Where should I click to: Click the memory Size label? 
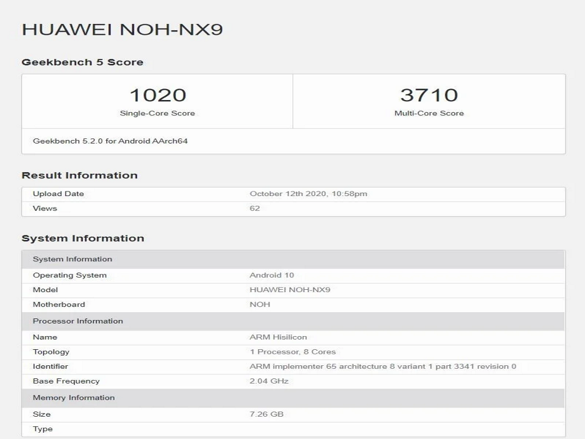[x=41, y=414]
